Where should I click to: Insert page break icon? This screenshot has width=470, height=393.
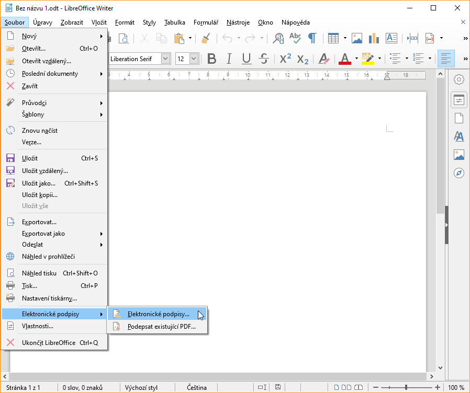pyautogui.click(x=413, y=38)
